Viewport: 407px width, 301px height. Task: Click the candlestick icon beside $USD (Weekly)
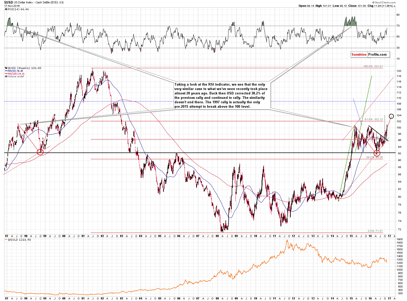click(6, 68)
